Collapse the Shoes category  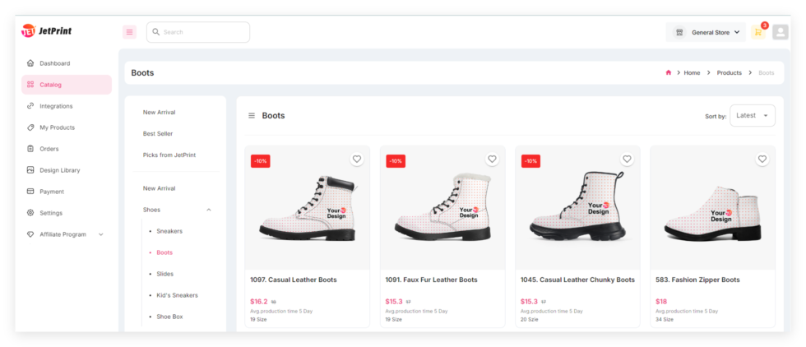[208, 210]
